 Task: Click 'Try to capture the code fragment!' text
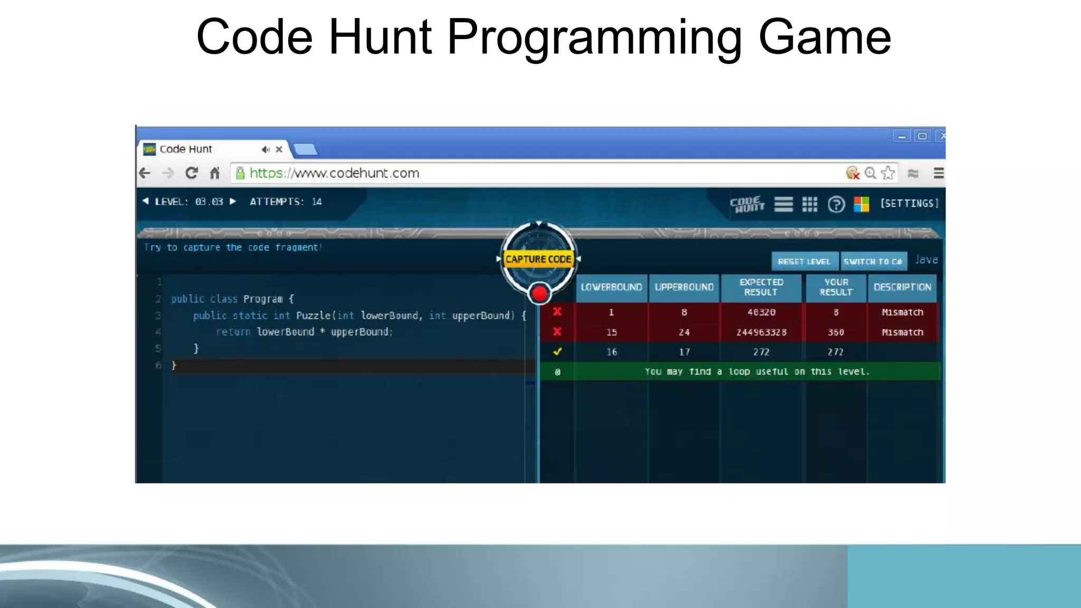point(233,247)
